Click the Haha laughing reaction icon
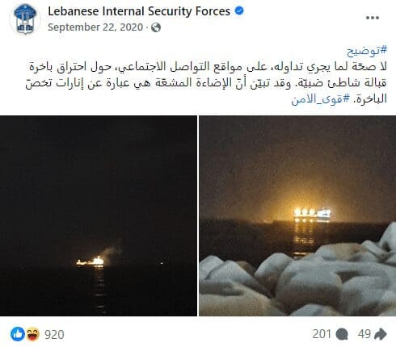The image size is (396, 347). (x=32, y=334)
